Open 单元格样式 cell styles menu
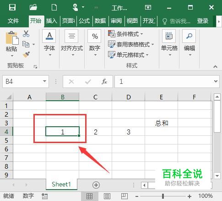Screen dimensions: 222x201 pos(128,55)
